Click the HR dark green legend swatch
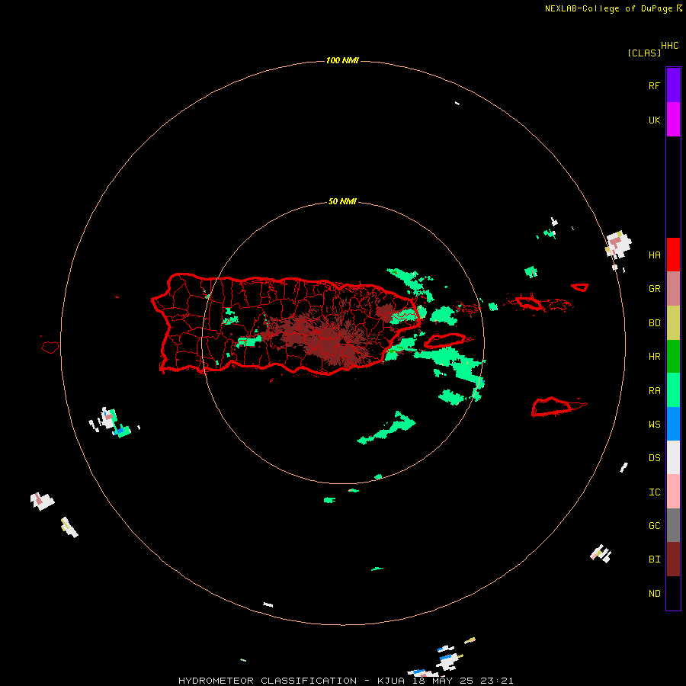Viewport: 686px width, 686px height. pyautogui.click(x=673, y=357)
